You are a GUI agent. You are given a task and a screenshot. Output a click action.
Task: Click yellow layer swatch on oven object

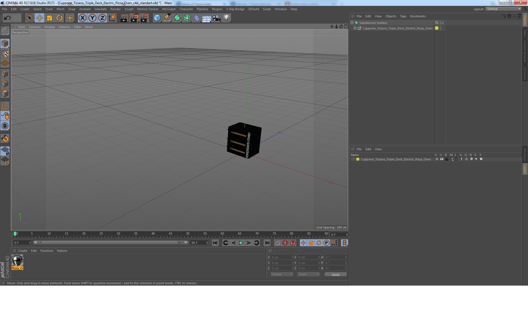436,28
